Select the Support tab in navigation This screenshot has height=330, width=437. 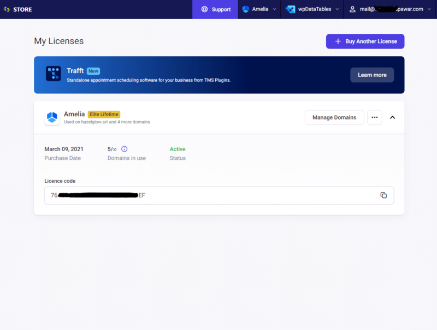tap(215, 9)
